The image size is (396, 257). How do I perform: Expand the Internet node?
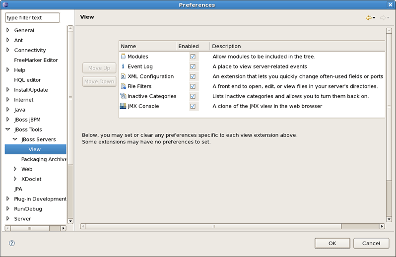[x=8, y=99]
